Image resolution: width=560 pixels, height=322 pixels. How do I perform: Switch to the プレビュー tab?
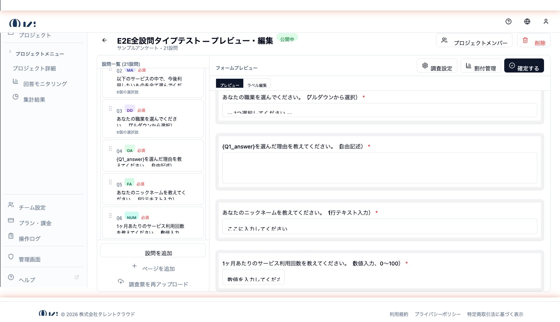pyautogui.click(x=229, y=84)
